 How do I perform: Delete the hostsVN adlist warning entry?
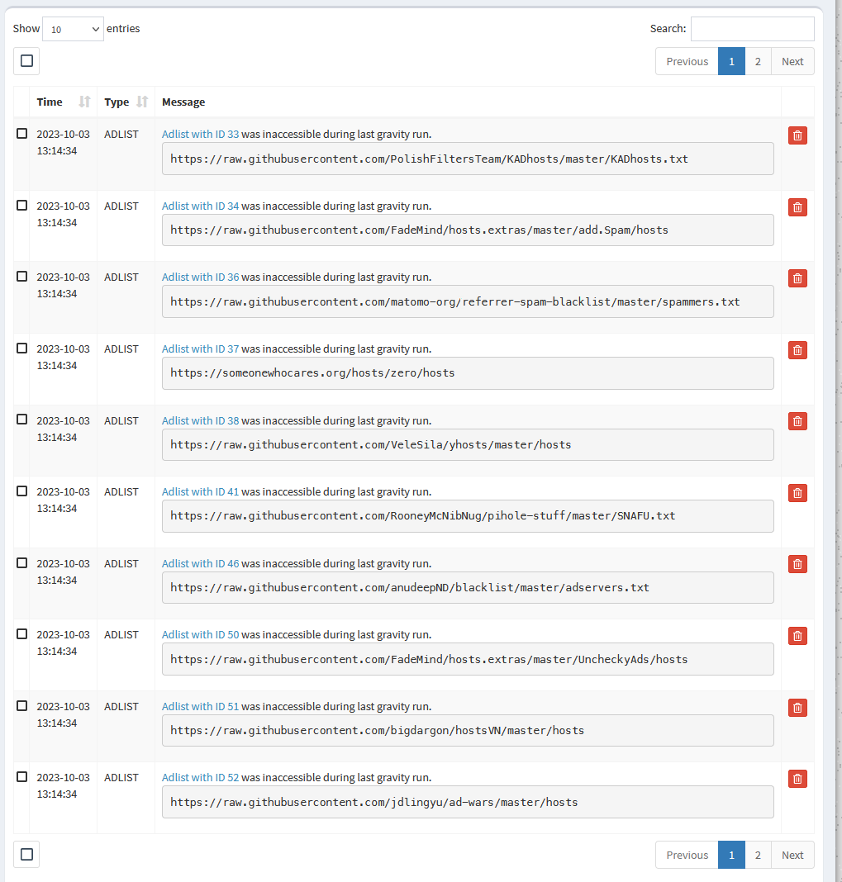797,707
